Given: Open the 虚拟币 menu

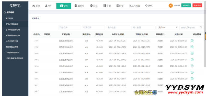Looking at the screenshot, I should 79,6.
